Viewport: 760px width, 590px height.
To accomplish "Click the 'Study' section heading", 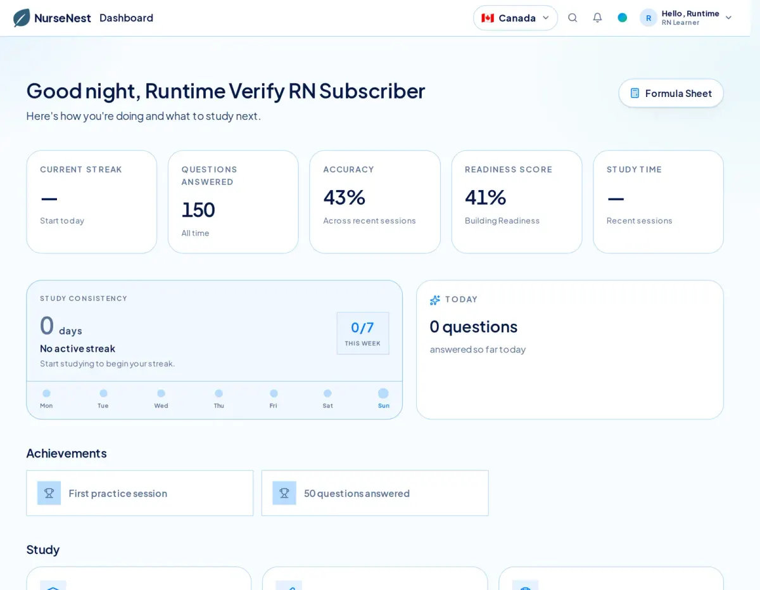I will [43, 549].
